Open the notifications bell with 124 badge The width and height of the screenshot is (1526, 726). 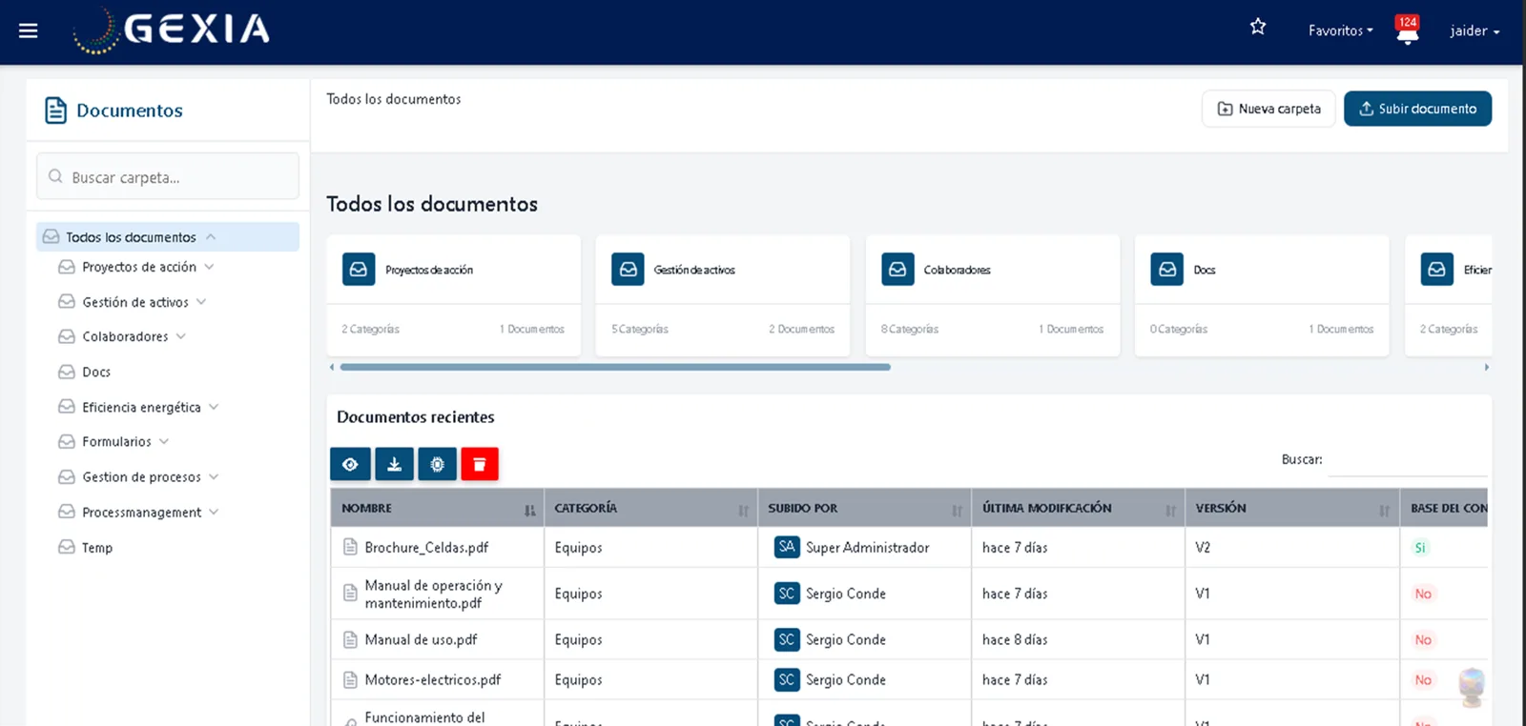(x=1407, y=30)
